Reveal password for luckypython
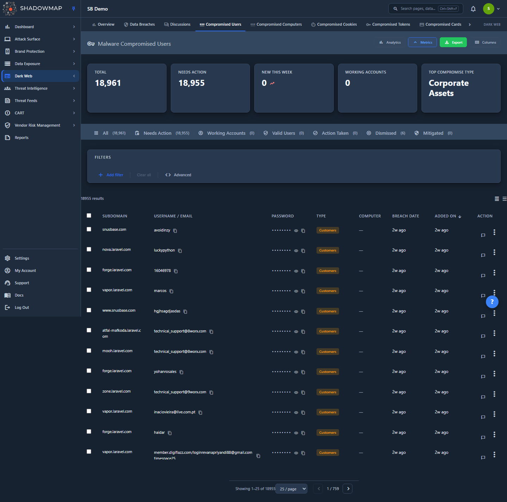Screen dimensions: 507x502 click(296, 251)
